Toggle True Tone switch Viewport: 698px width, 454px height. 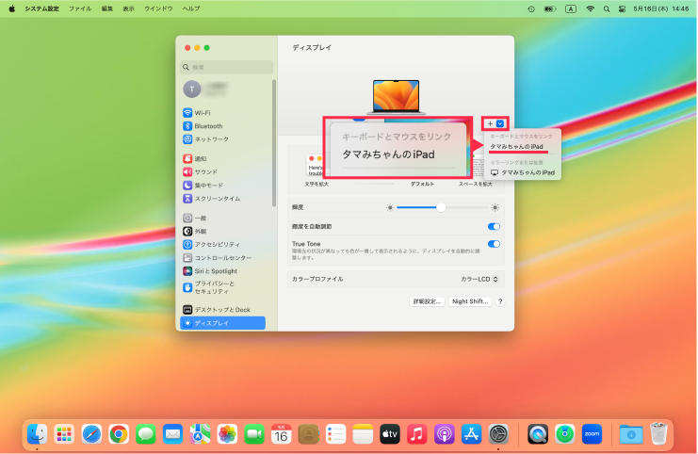point(494,244)
